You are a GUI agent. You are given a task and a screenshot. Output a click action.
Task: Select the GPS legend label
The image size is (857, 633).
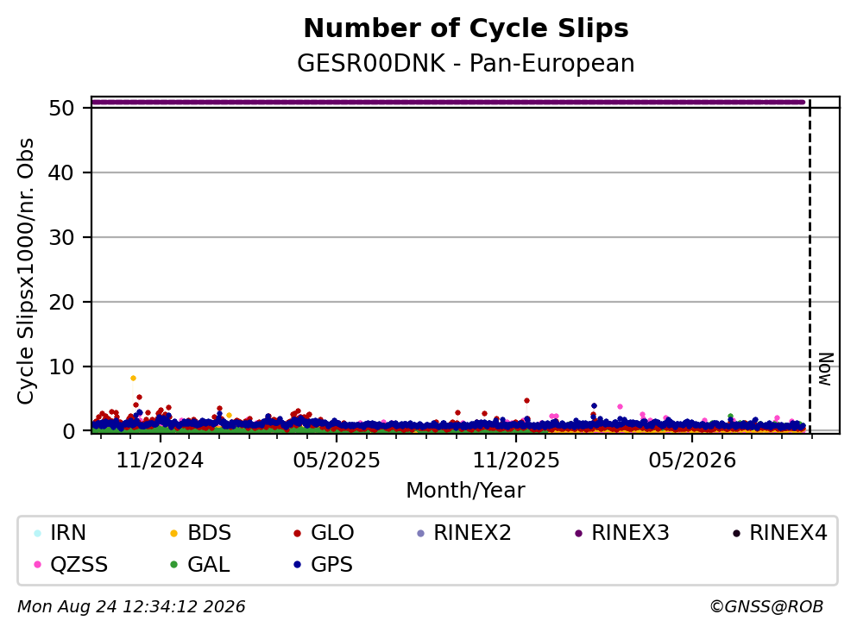tap(331, 565)
